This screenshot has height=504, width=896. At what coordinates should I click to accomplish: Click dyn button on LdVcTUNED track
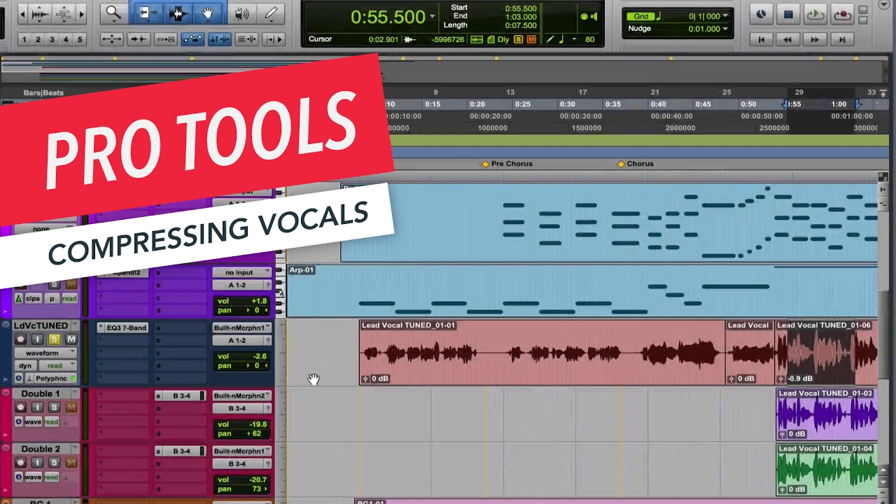(x=25, y=365)
